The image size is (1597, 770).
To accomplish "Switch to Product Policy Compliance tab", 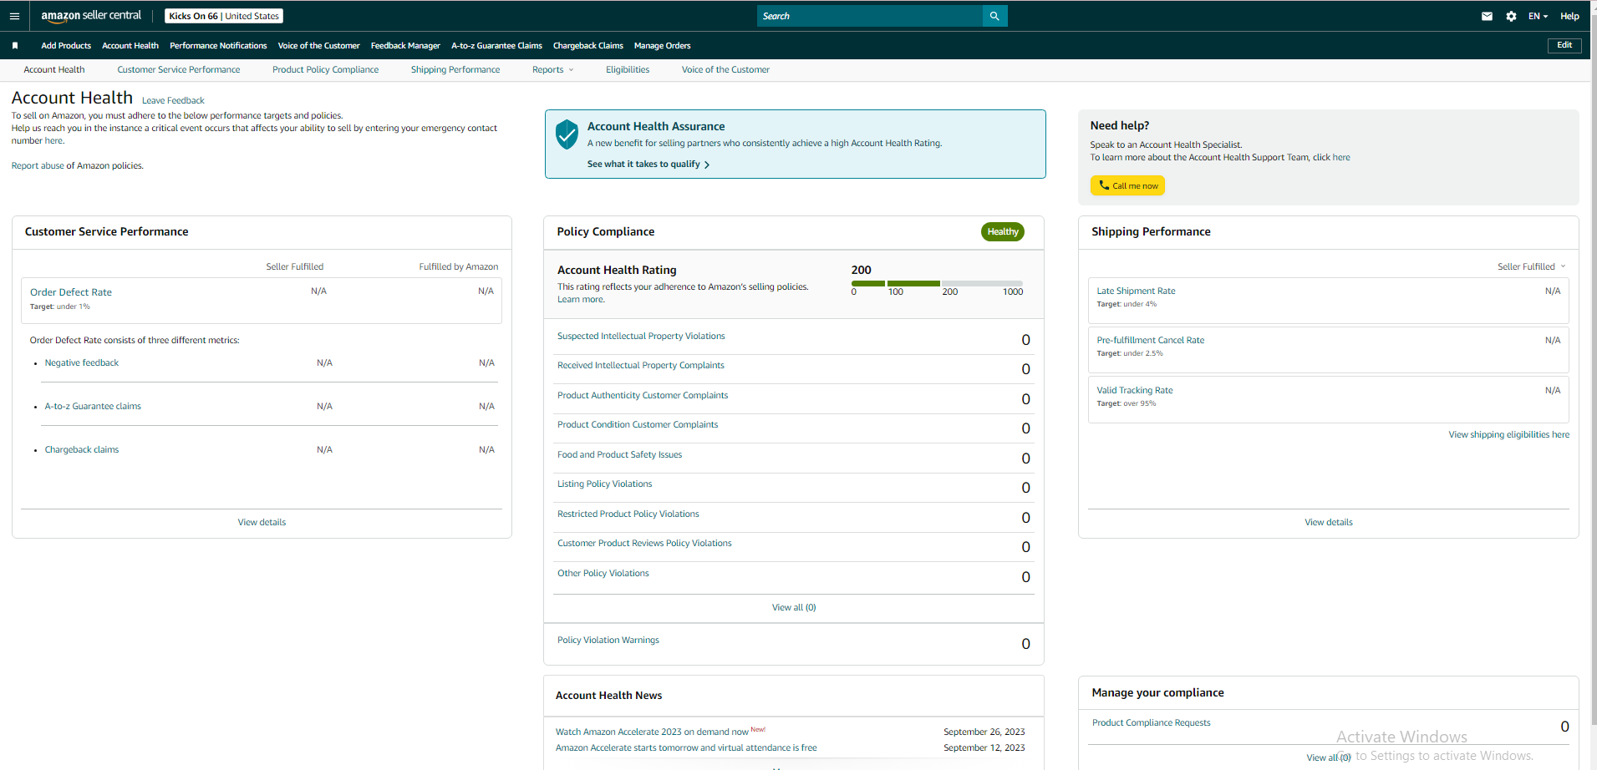I will point(325,70).
